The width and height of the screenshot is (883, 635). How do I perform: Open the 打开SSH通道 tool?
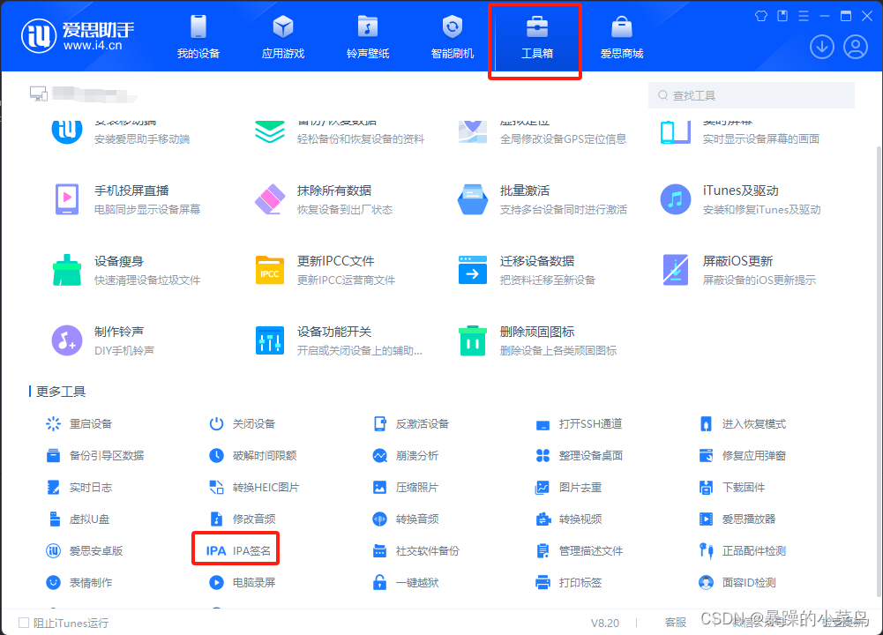coord(579,424)
